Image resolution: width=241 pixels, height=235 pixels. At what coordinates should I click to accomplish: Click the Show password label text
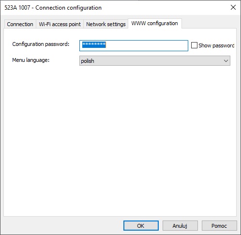[x=216, y=45]
